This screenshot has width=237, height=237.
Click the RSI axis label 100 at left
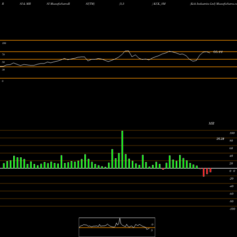pyautogui.click(x=4, y=43)
